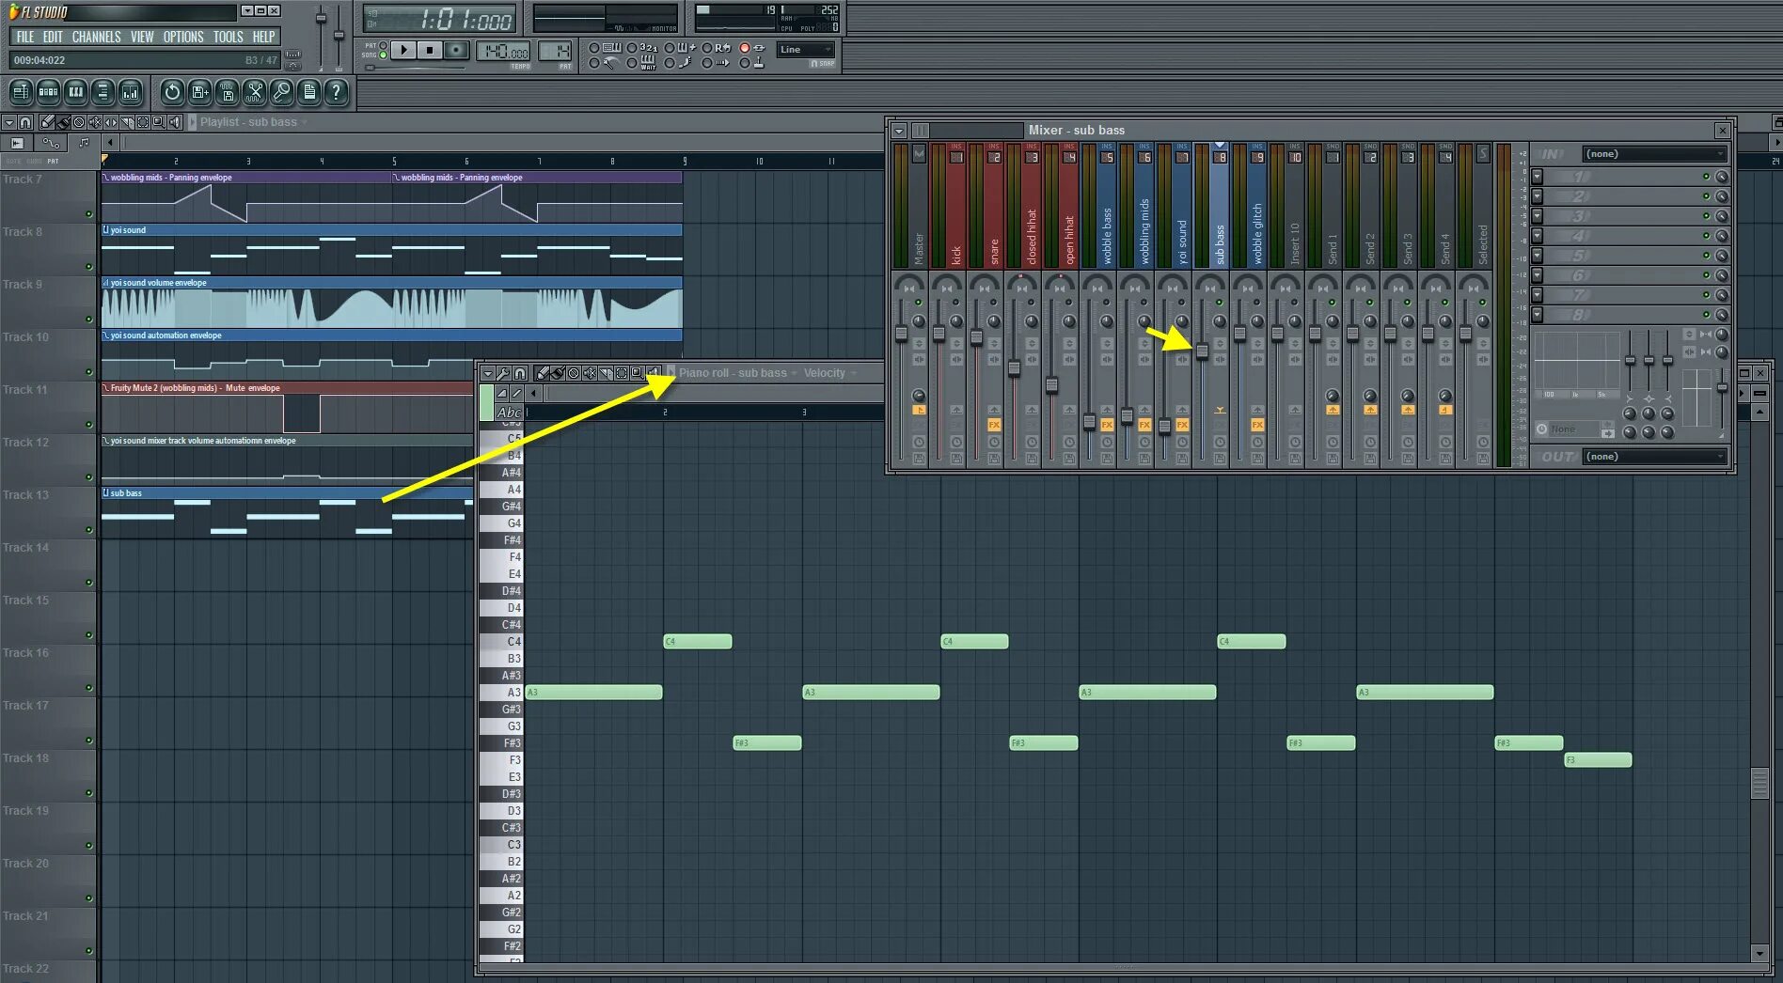Toggle the wait for input option

(x=632, y=63)
